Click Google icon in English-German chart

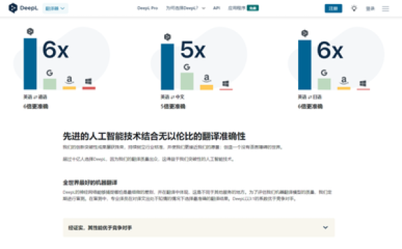coord(50,73)
